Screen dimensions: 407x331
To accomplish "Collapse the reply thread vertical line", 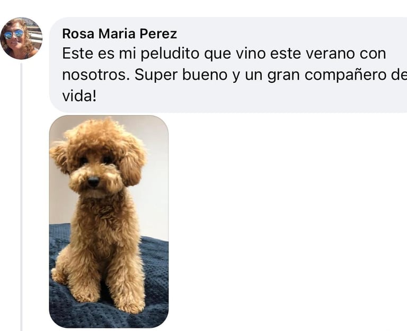I will [21, 197].
